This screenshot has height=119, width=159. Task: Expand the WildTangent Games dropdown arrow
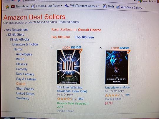click(99, 6)
